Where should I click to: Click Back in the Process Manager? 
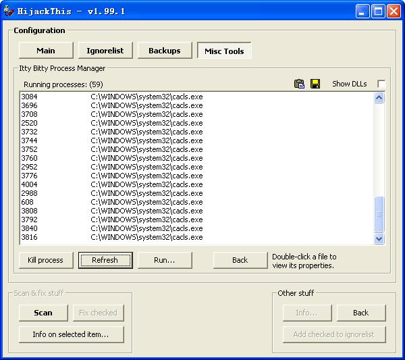(x=240, y=260)
